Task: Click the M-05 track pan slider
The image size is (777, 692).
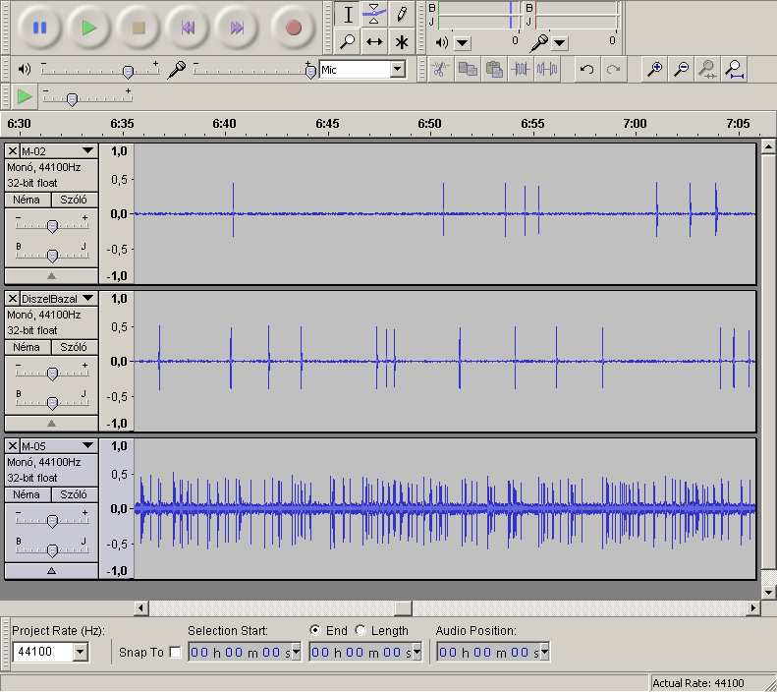Action: [x=52, y=549]
